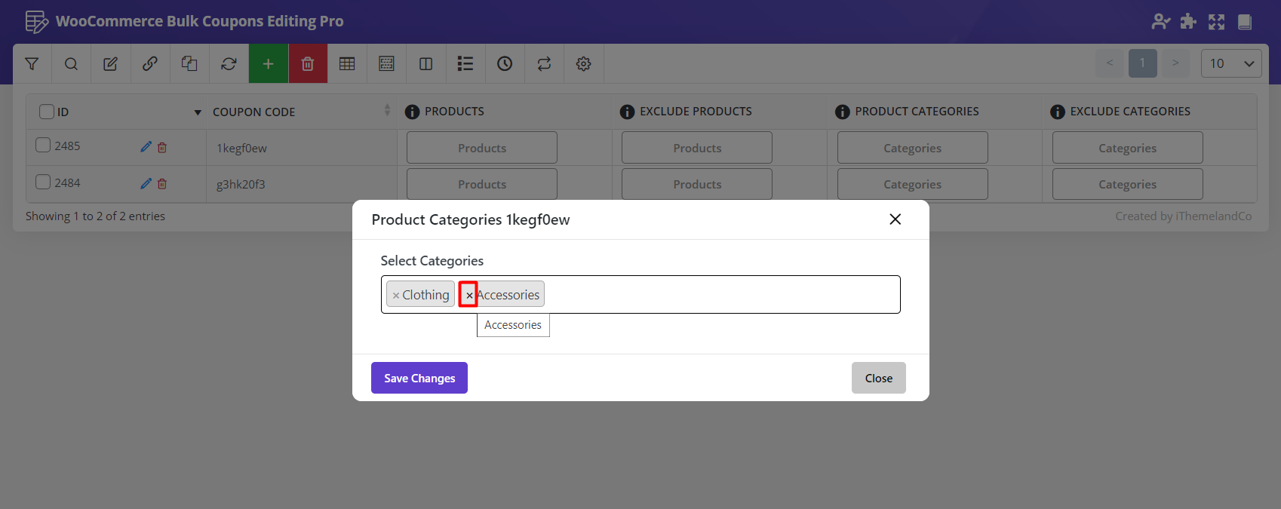Click Save Changes button
1281x509 pixels.
pos(419,378)
